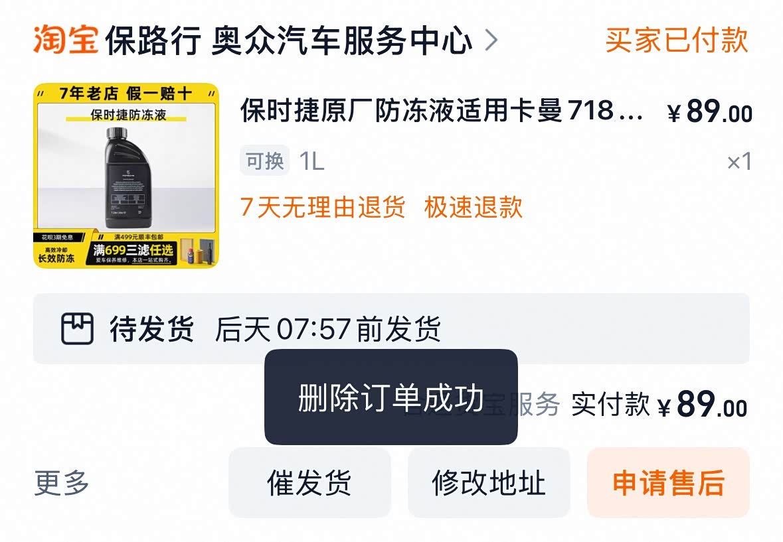Tap the Taobao logo icon
The width and height of the screenshot is (783, 542).
pos(66,40)
